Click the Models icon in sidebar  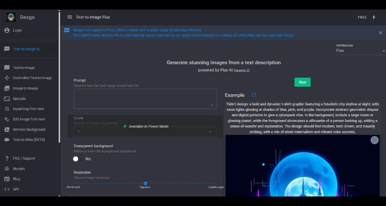coord(7,169)
